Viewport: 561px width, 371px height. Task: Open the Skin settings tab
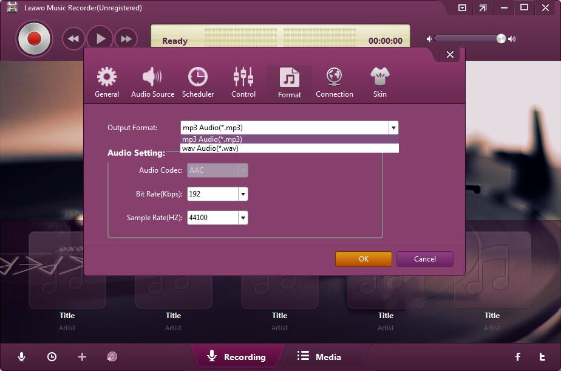(x=379, y=83)
